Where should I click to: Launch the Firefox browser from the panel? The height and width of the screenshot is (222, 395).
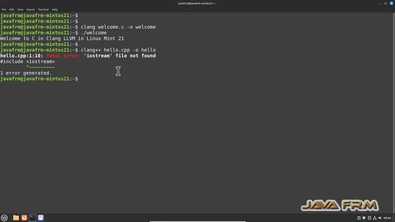pos(24,218)
